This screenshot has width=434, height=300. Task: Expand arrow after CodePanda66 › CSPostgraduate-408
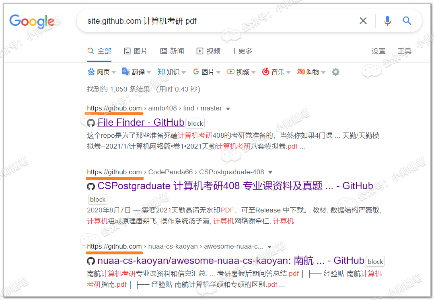[x=270, y=172]
